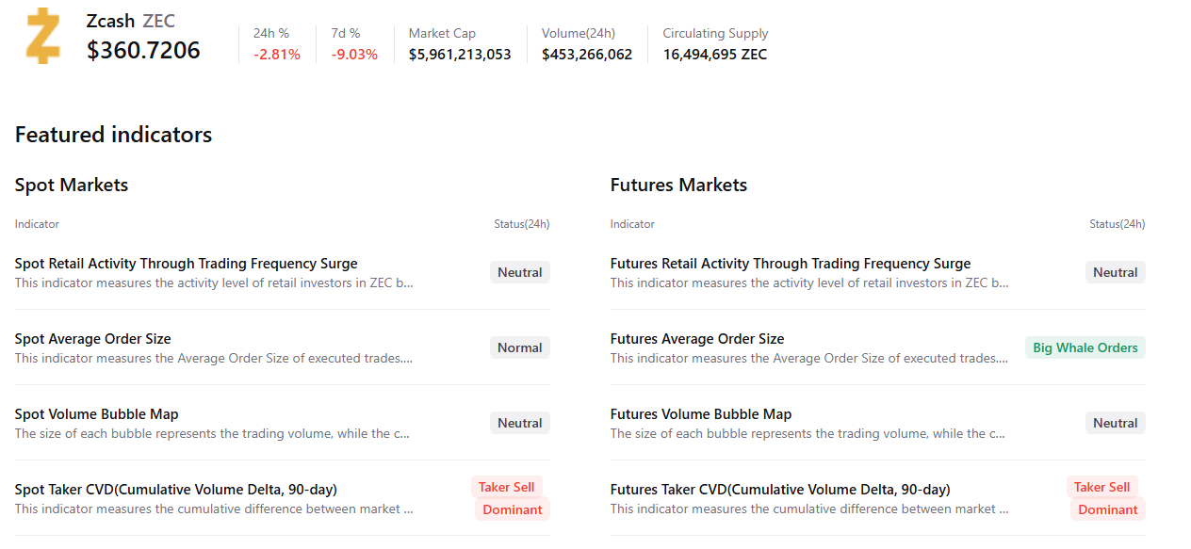Open the Spot Volume Bubble Map indicator
Screen dimensions: 1191x549
click(x=96, y=414)
